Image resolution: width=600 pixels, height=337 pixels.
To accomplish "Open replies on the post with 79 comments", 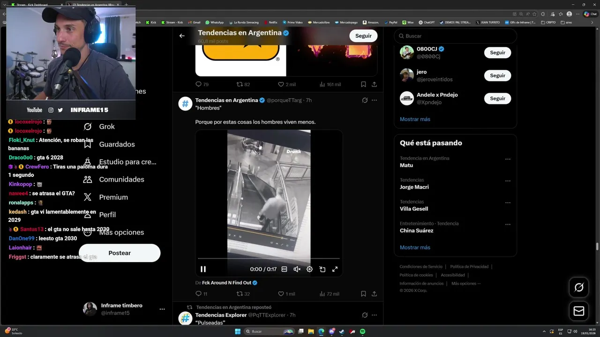I will pos(202,84).
